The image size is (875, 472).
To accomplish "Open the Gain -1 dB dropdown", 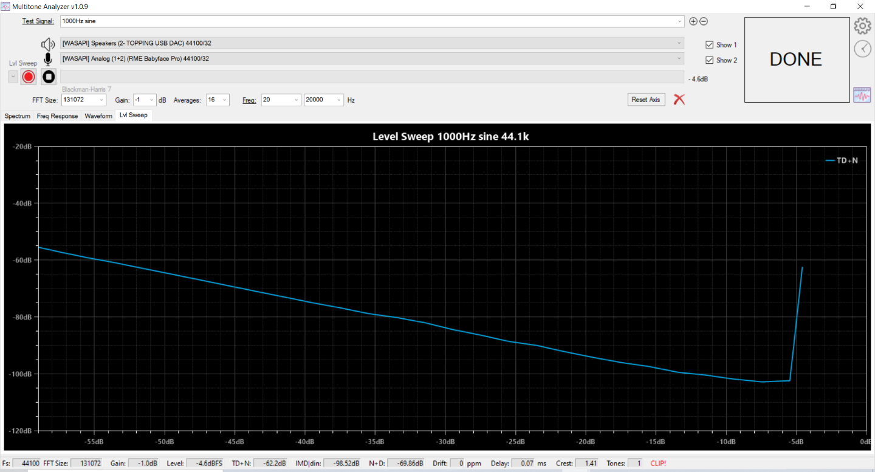I will (151, 100).
